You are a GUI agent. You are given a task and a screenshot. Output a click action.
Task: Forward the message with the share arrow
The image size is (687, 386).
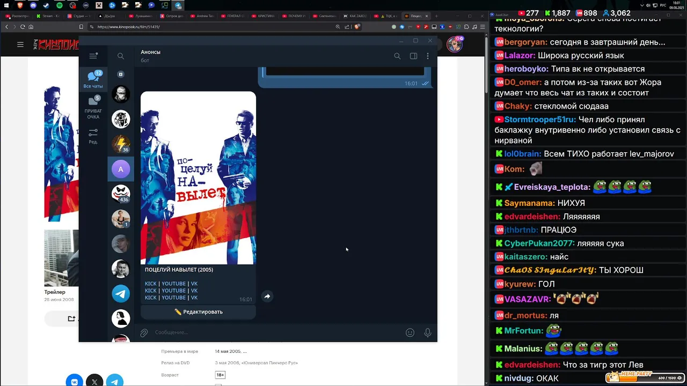coord(267,296)
